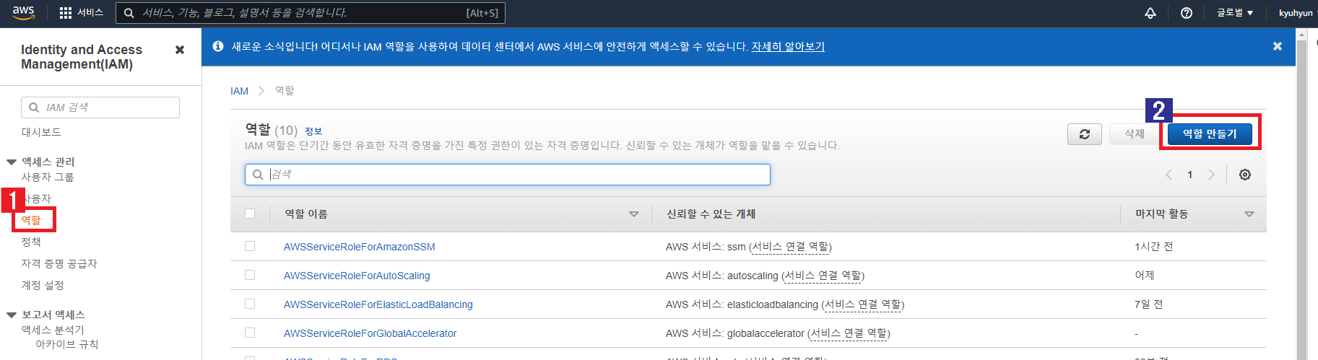Image resolution: width=1318 pixels, height=360 pixels.
Task: Toggle the select-all roles checkbox
Action: [250, 214]
